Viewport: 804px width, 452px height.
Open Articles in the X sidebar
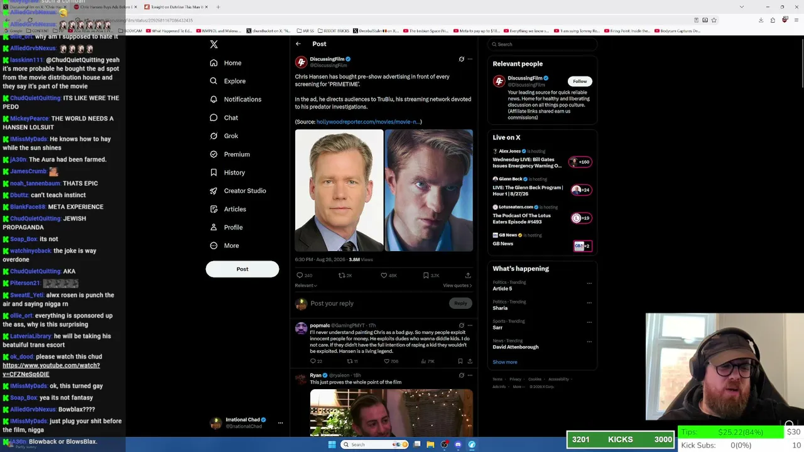227,209
